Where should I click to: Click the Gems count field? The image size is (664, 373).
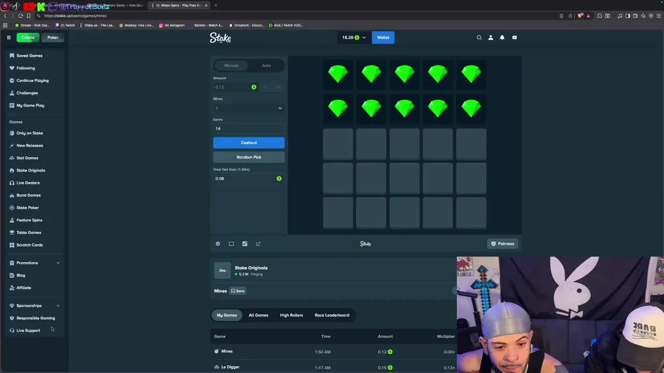tap(249, 128)
